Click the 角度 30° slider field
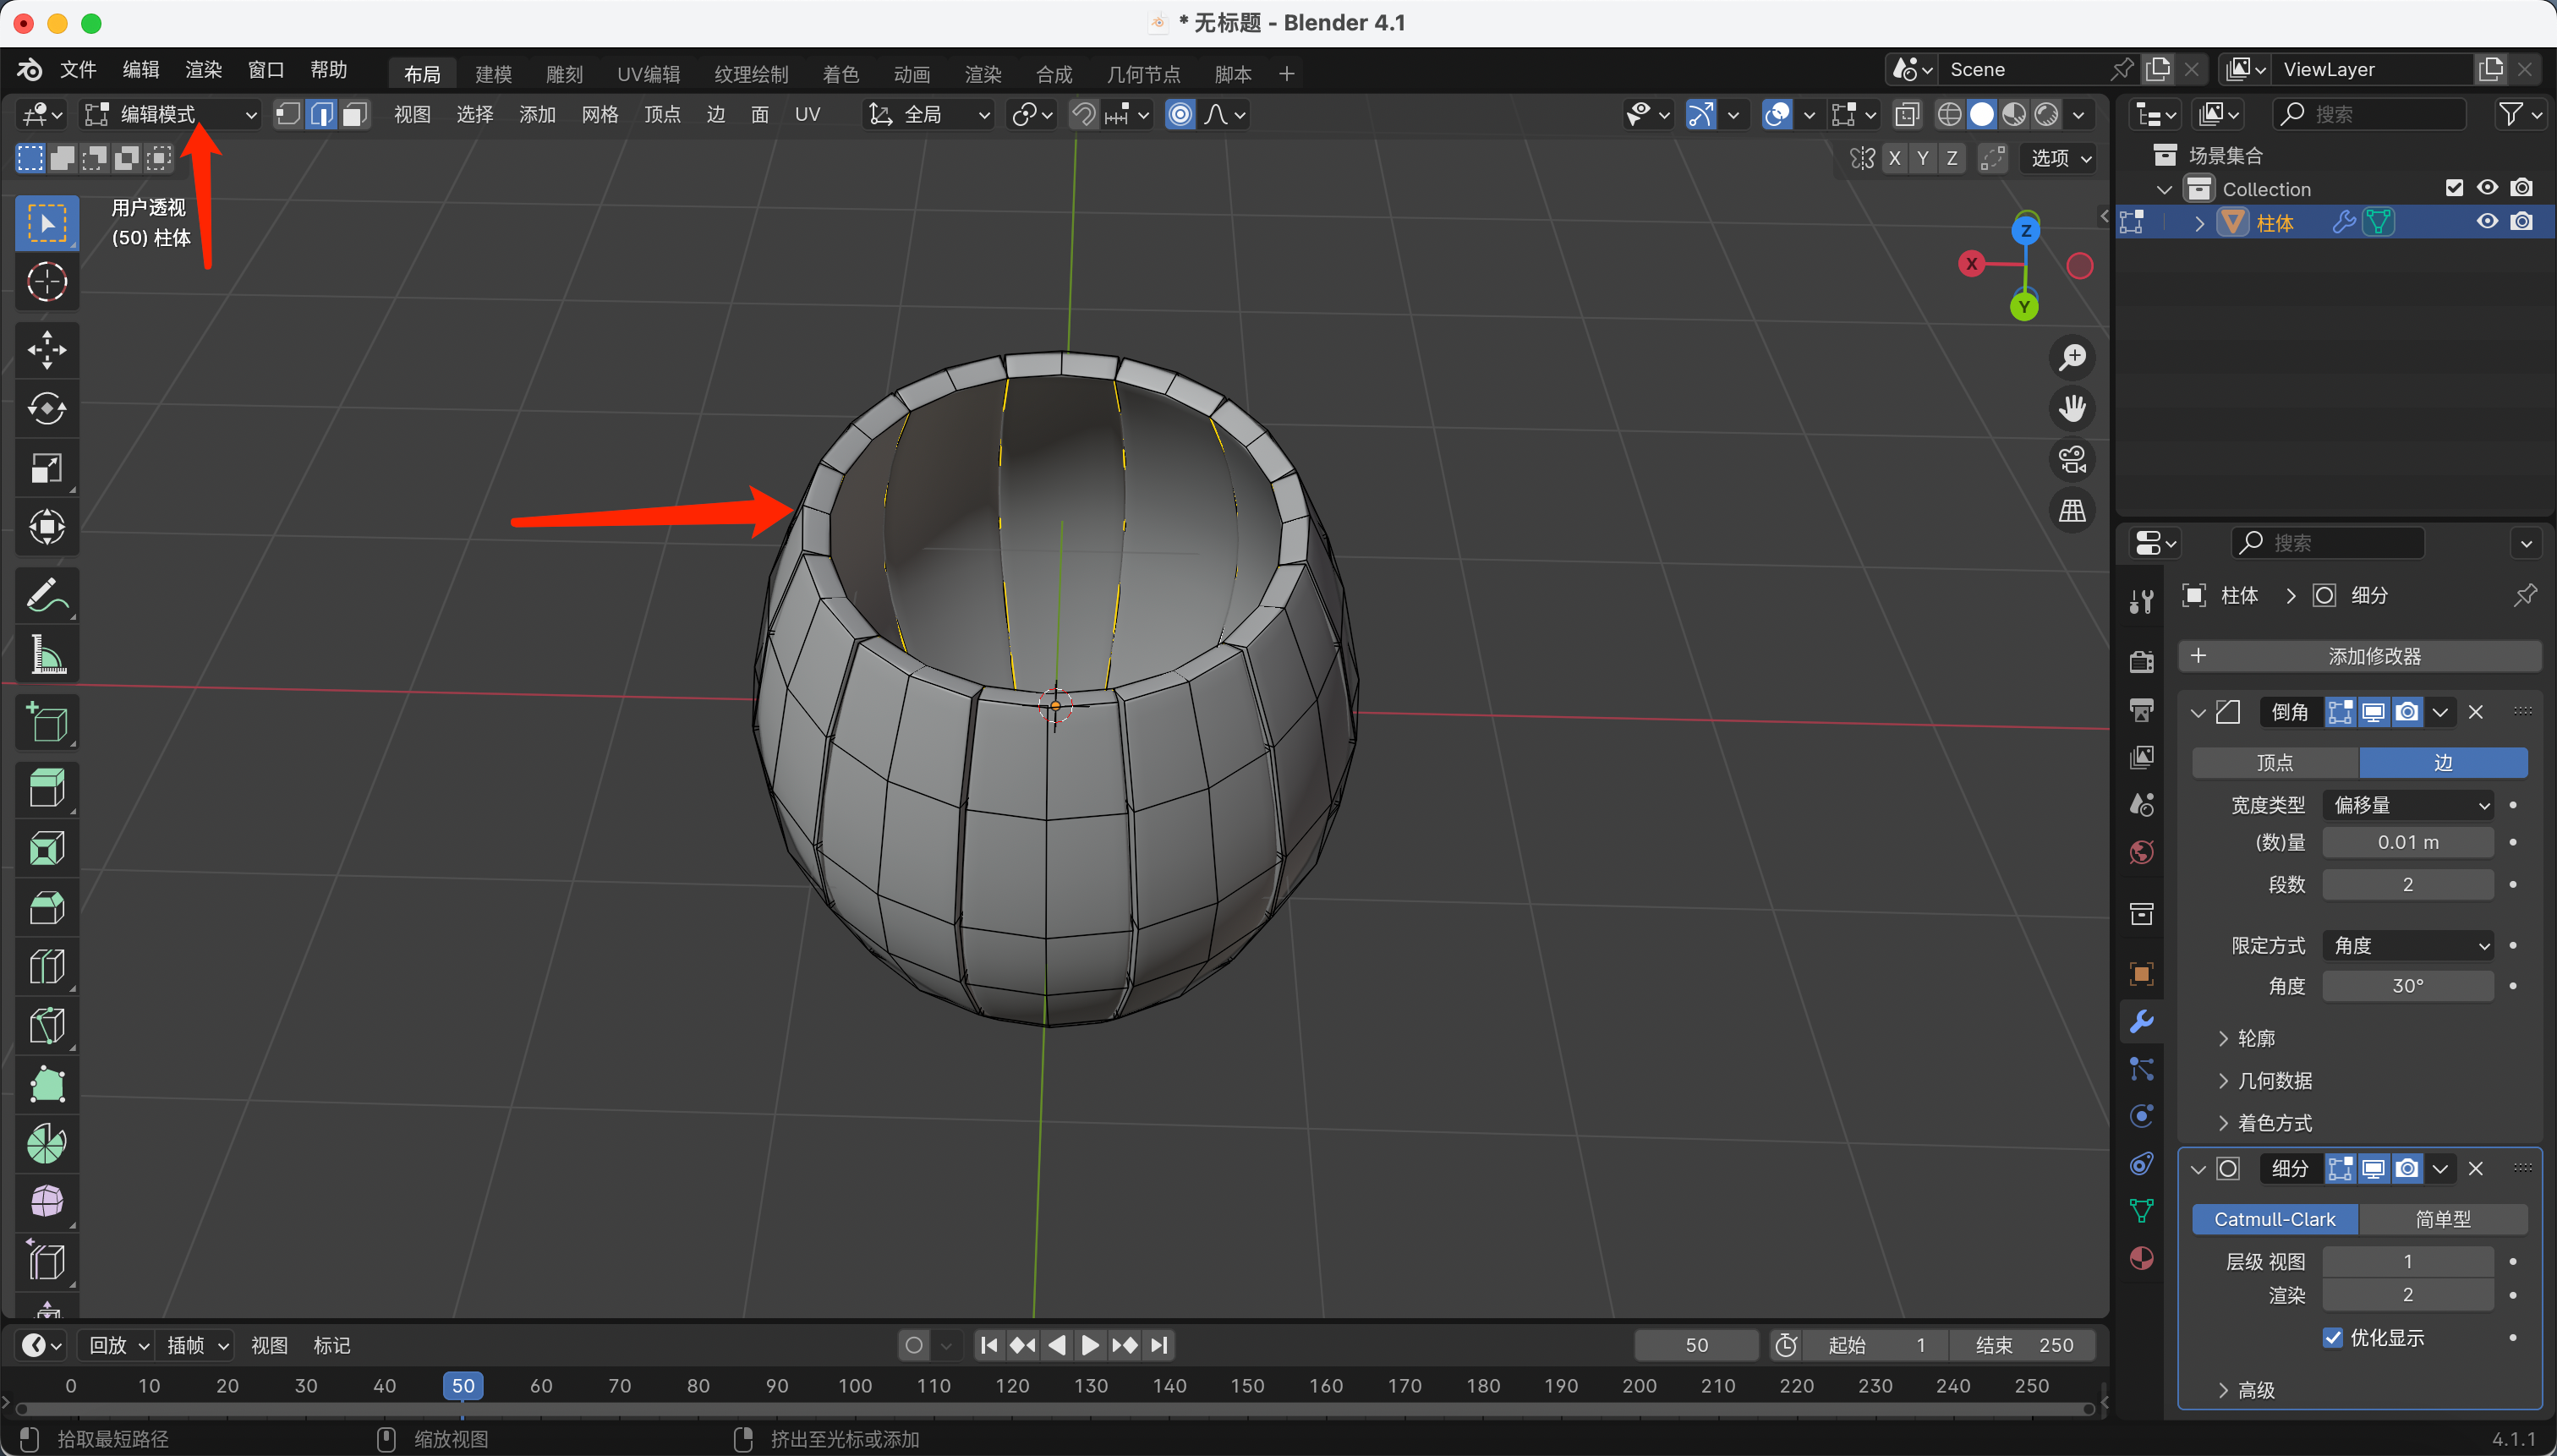The image size is (2557, 1456). click(2407, 985)
